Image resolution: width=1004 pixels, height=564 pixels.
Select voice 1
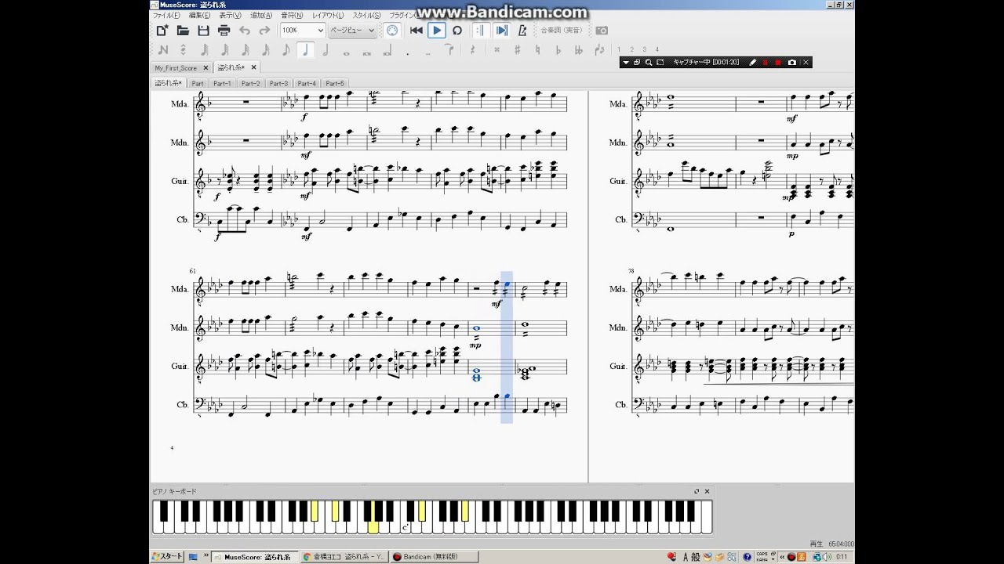(619, 50)
